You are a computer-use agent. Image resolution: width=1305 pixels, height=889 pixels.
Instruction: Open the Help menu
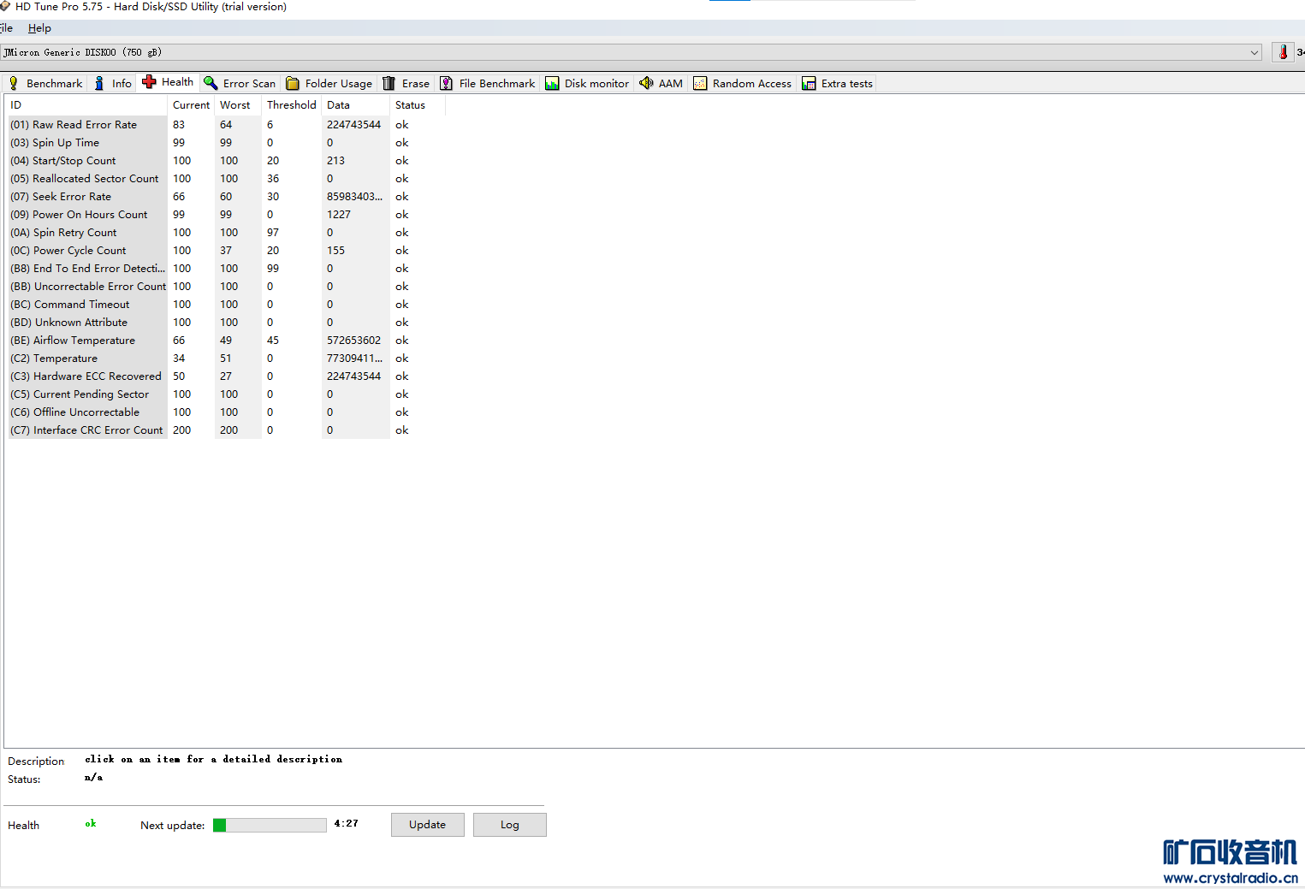click(x=39, y=28)
